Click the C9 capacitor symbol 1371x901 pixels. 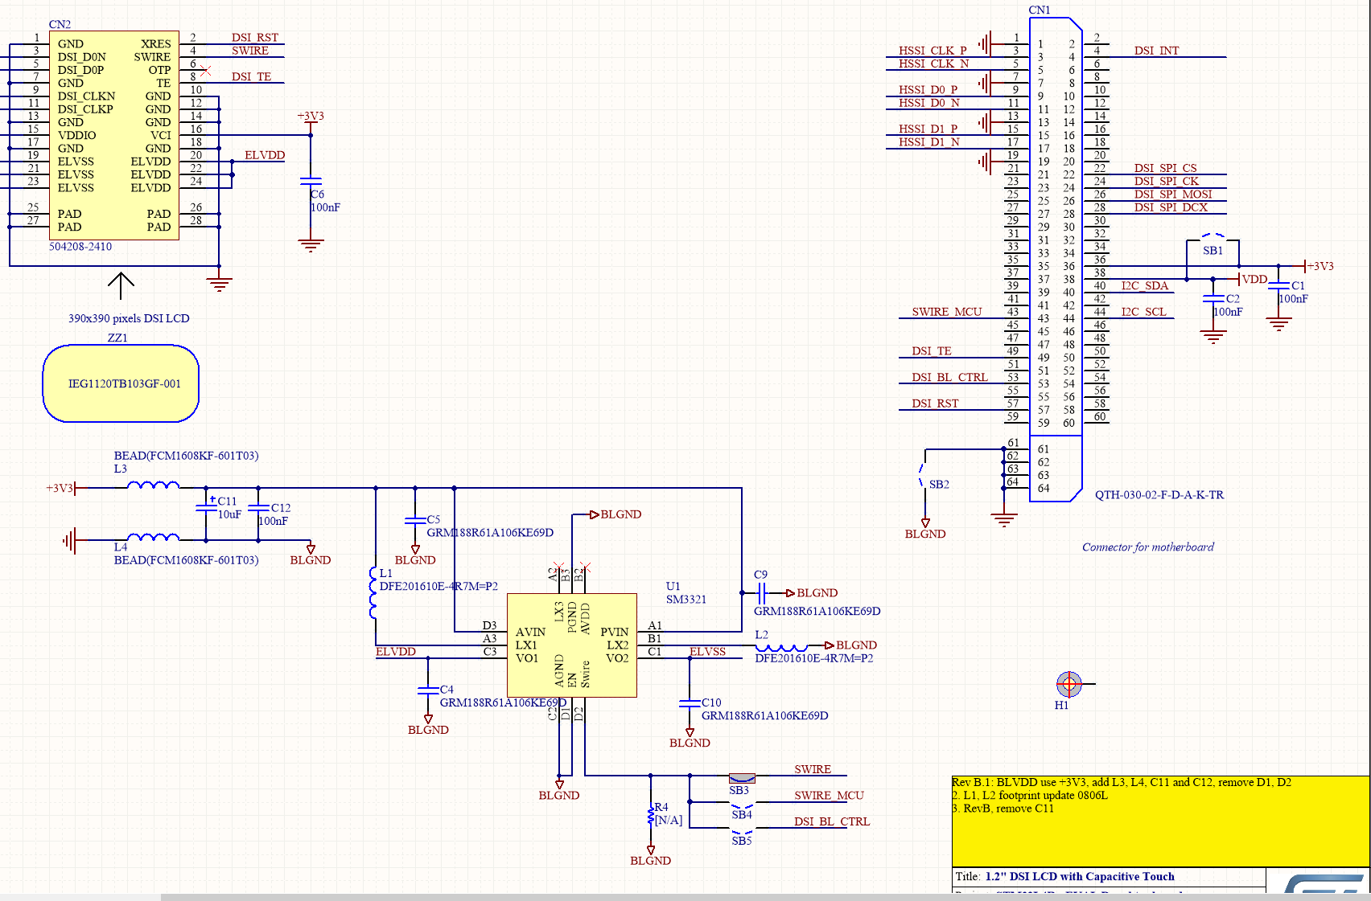tap(761, 594)
